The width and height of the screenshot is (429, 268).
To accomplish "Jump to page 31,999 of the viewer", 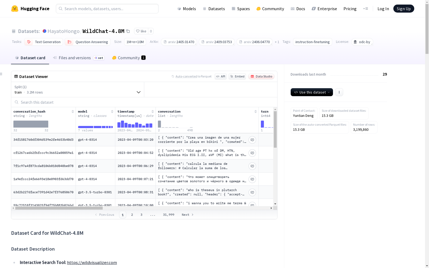I will pyautogui.click(x=169, y=215).
